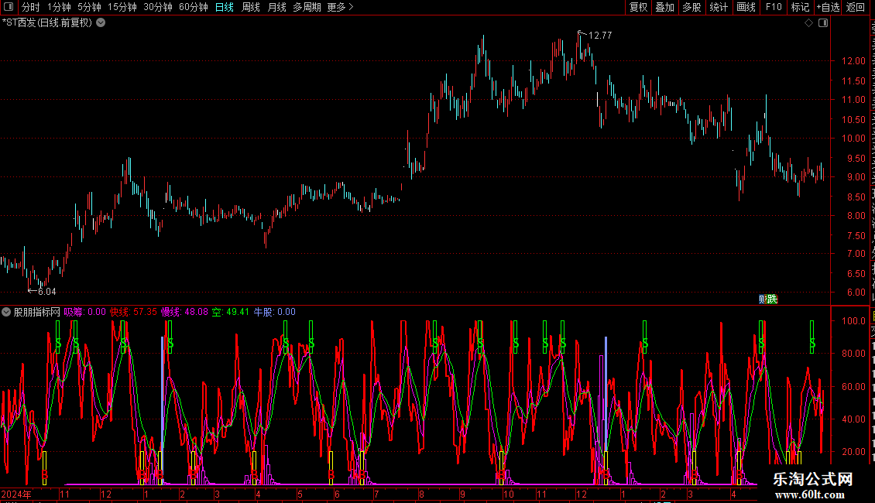Select the 空: 49.41 indicator value

click(231, 312)
